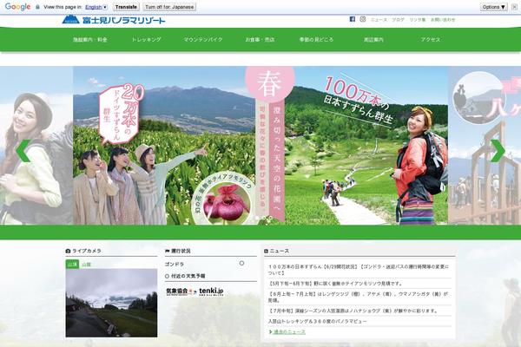Image resolution: width=521 pixels, height=347 pixels.
Task: Open アクセス navigation menu
Action: pos(431,40)
